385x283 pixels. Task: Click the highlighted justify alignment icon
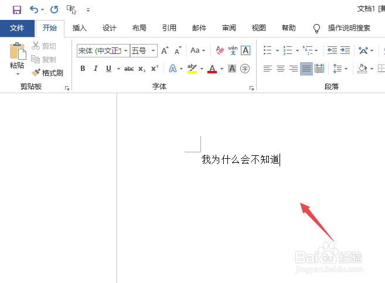(306, 69)
